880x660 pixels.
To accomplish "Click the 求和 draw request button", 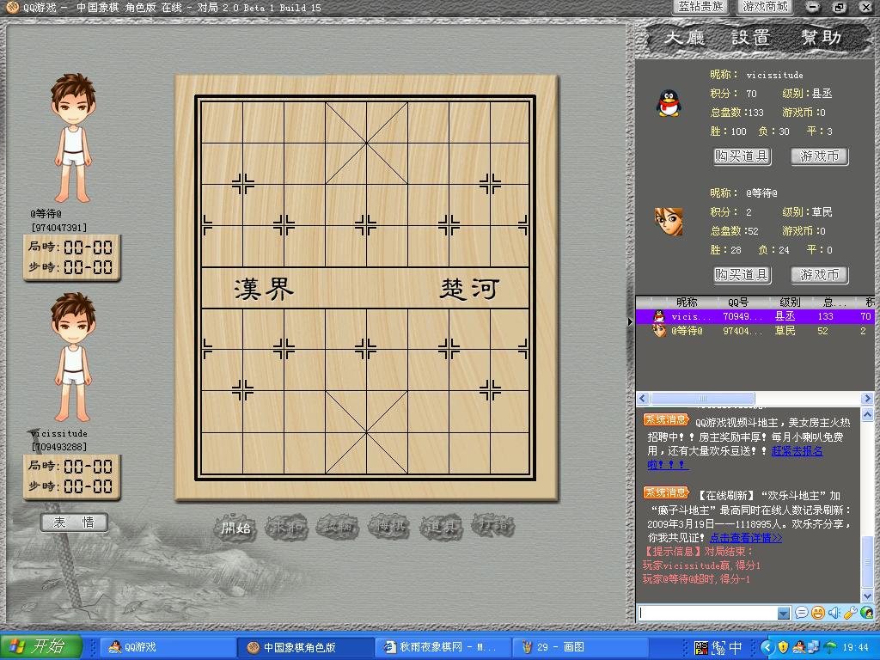I will point(286,527).
